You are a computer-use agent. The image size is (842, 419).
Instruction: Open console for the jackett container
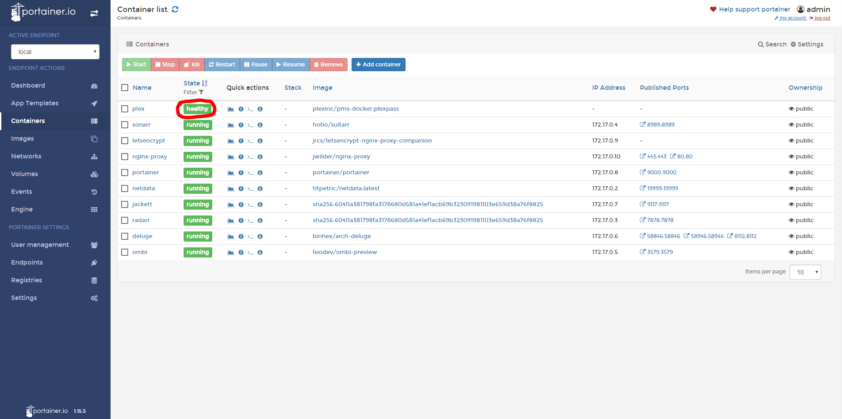coord(250,204)
